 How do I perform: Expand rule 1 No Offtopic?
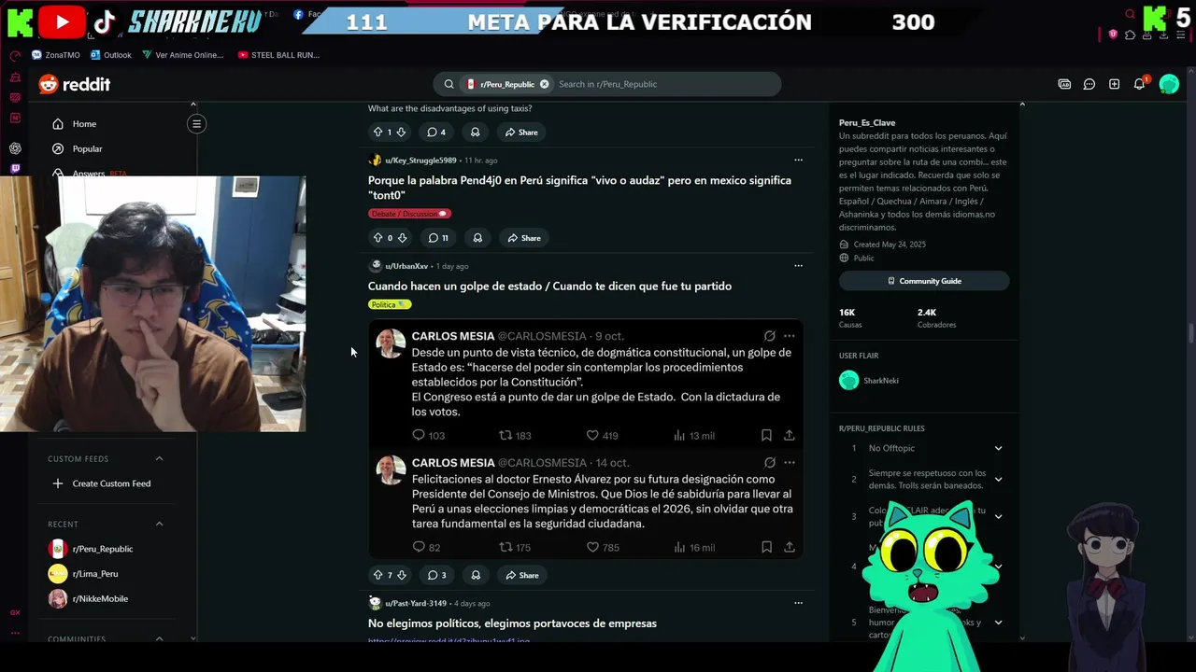click(x=998, y=448)
